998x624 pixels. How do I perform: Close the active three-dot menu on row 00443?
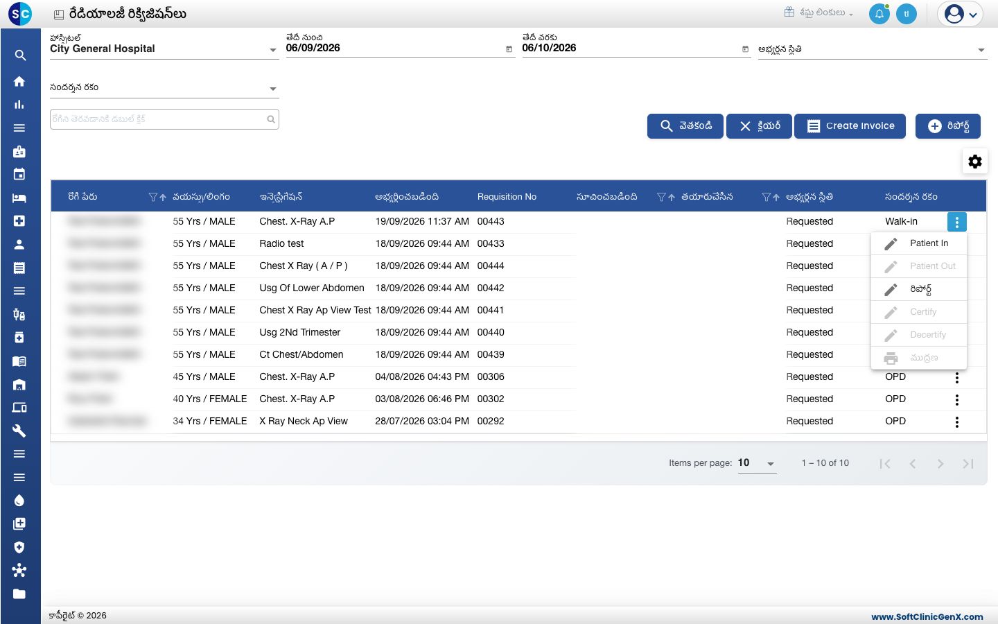(957, 222)
